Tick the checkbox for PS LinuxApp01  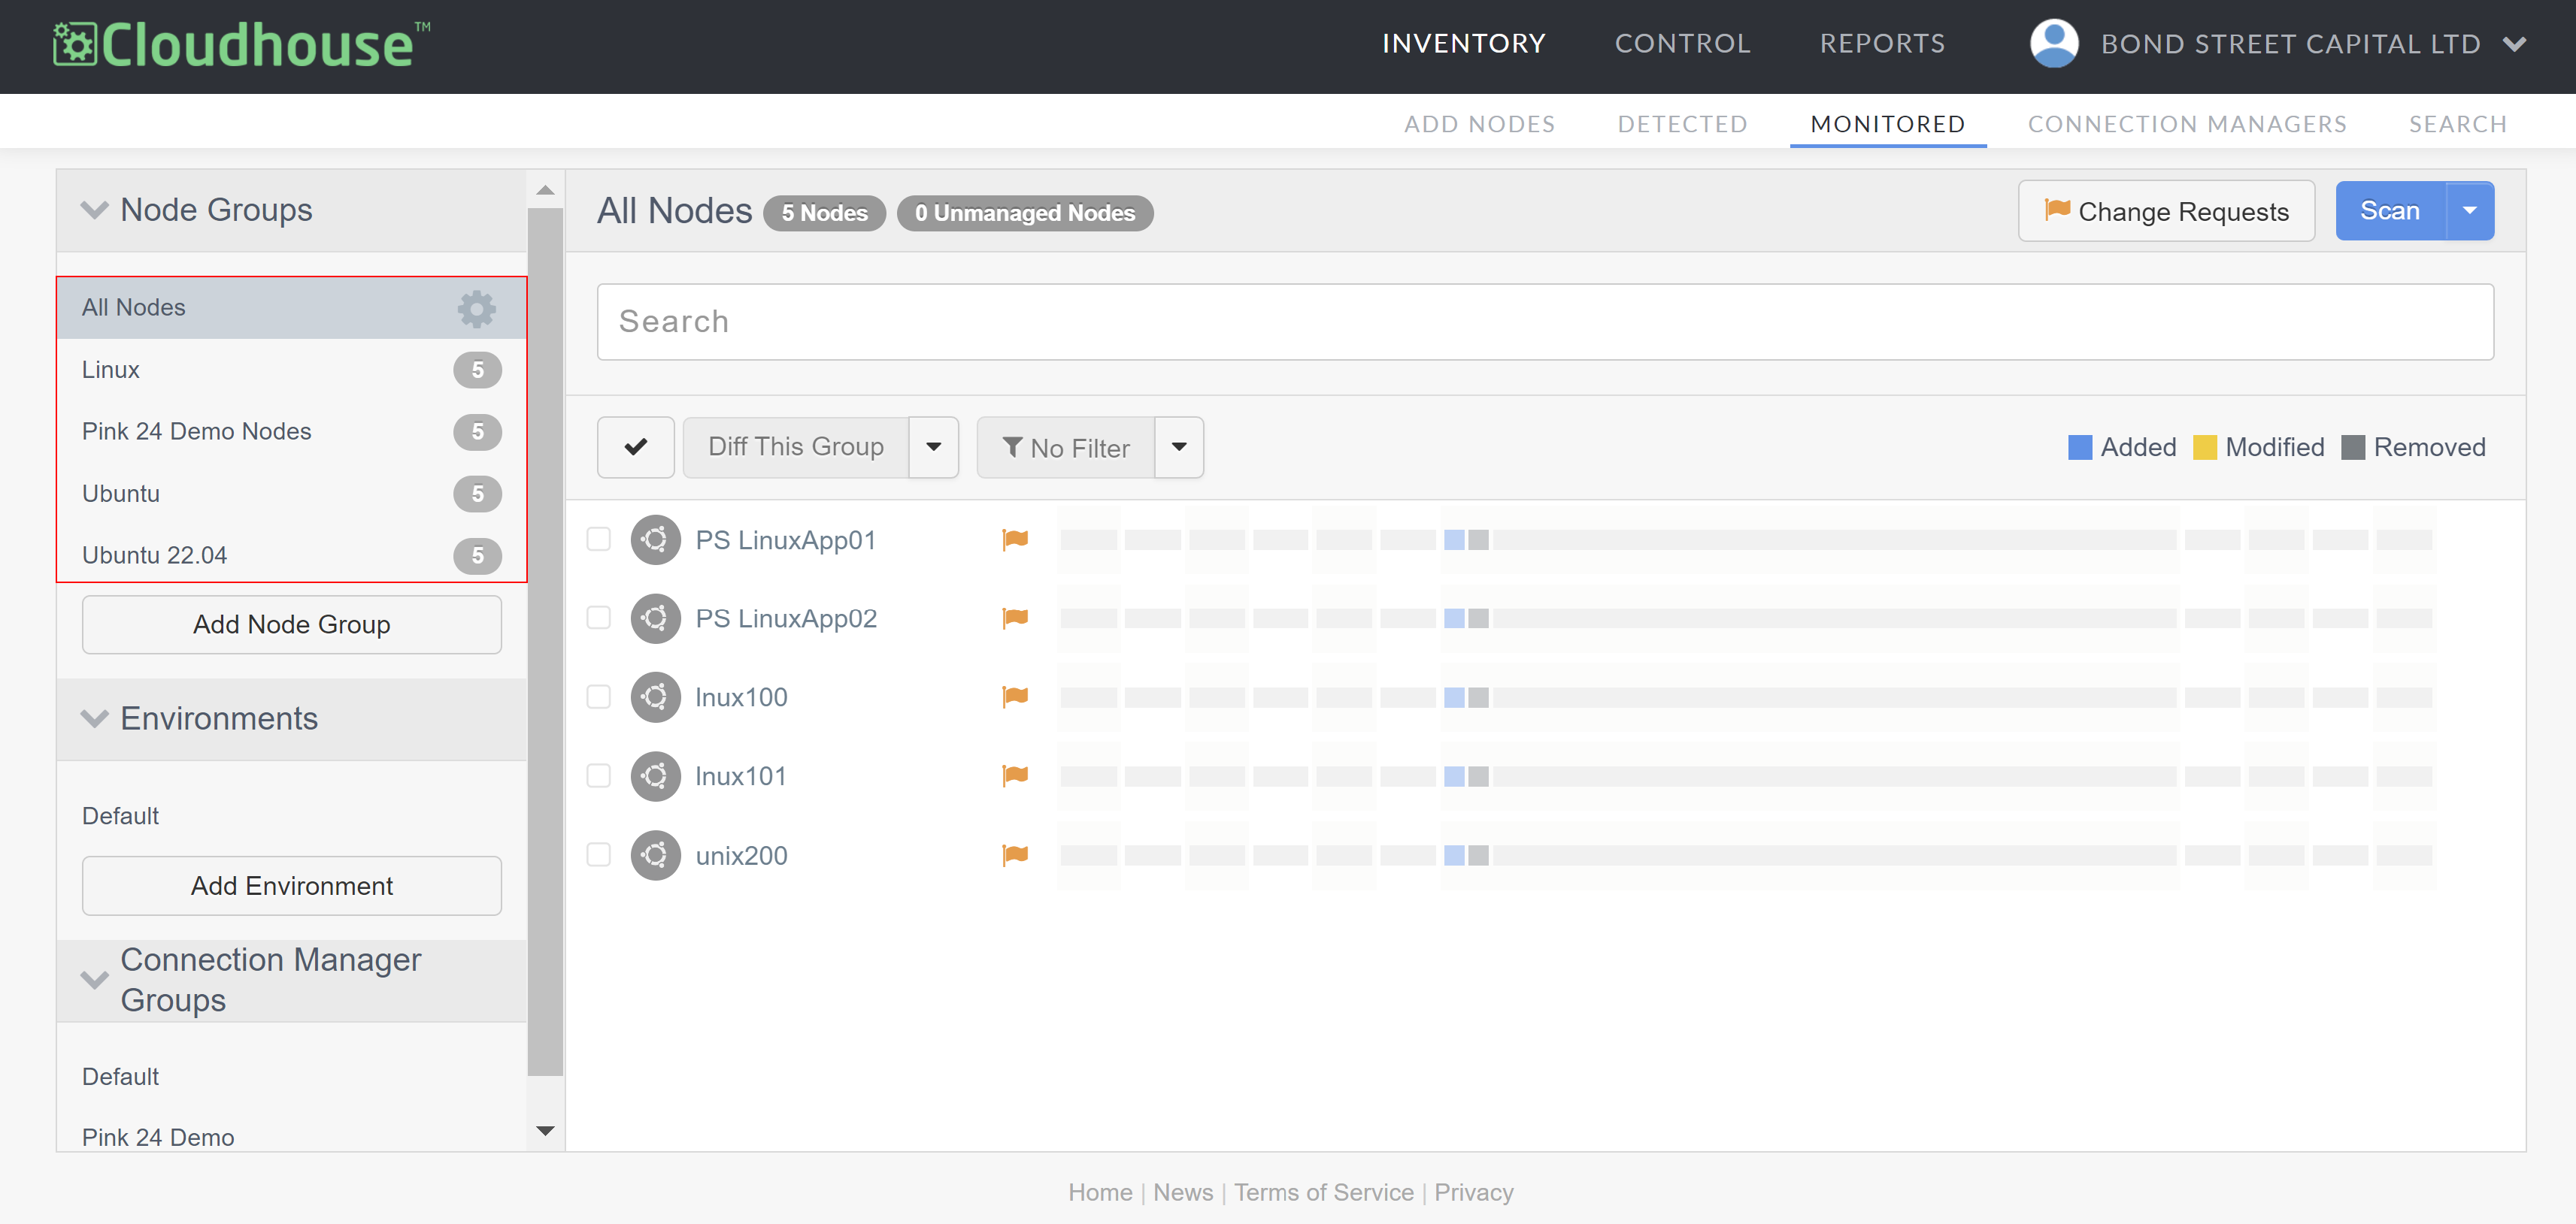pyautogui.click(x=598, y=539)
